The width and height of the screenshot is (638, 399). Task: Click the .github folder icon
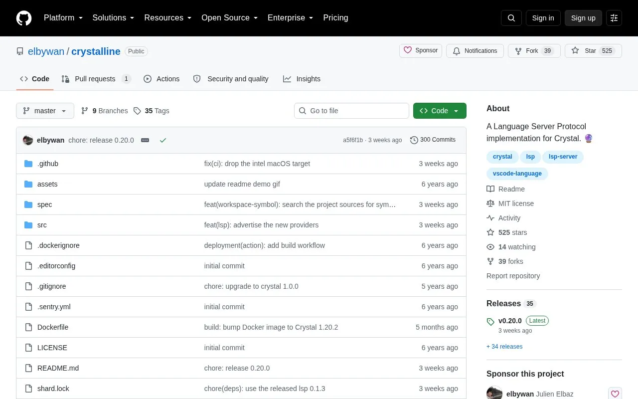[28, 164]
